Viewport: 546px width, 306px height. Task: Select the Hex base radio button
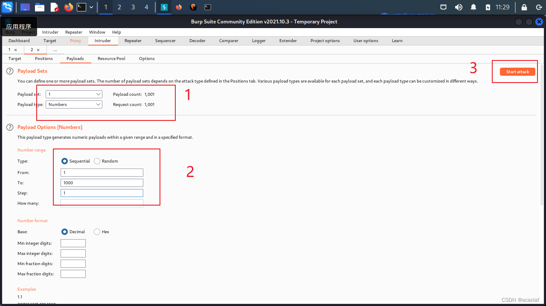pyautogui.click(x=97, y=232)
